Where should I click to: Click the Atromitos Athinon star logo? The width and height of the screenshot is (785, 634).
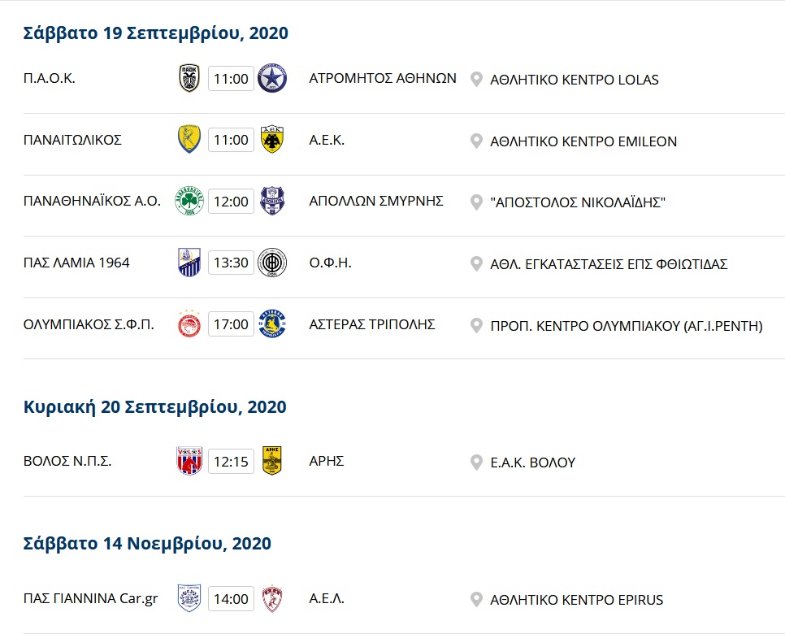272,78
